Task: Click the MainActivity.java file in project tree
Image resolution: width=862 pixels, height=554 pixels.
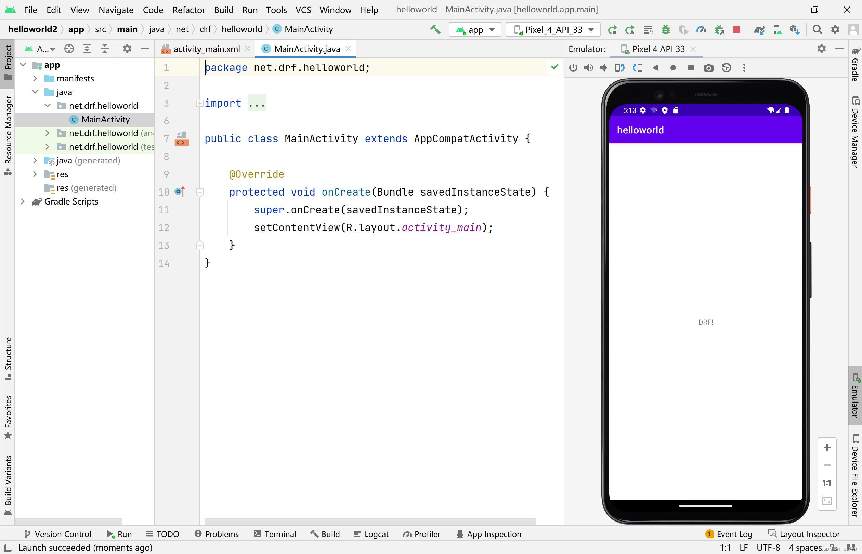Action: pyautogui.click(x=106, y=119)
